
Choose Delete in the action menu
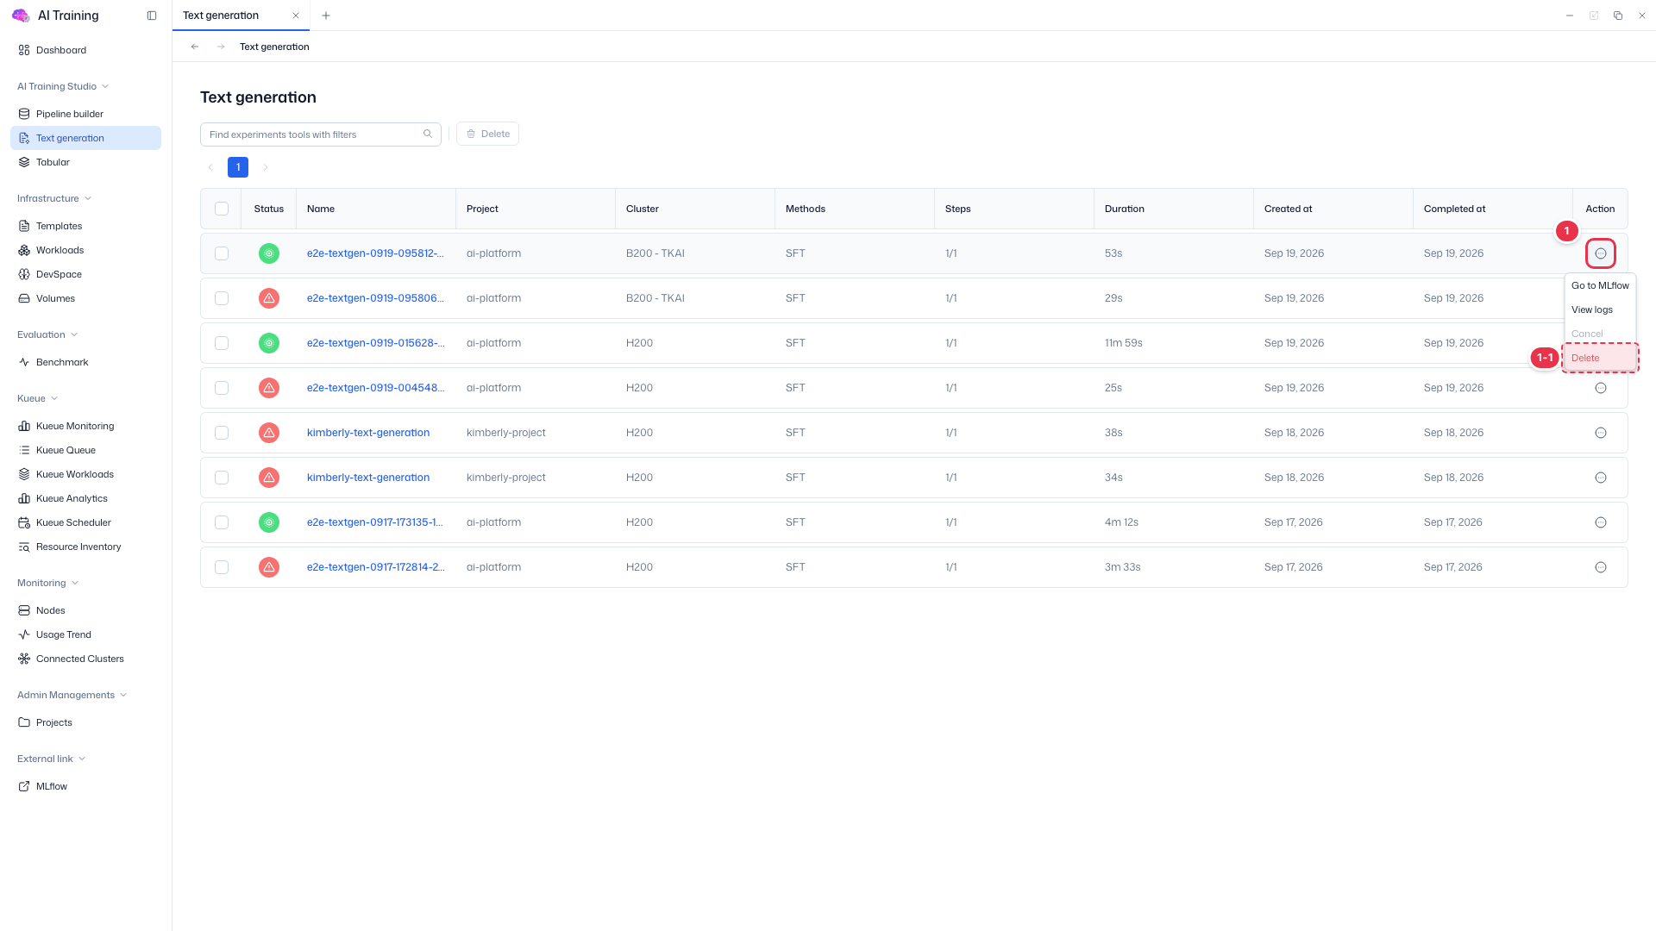tap(1600, 358)
